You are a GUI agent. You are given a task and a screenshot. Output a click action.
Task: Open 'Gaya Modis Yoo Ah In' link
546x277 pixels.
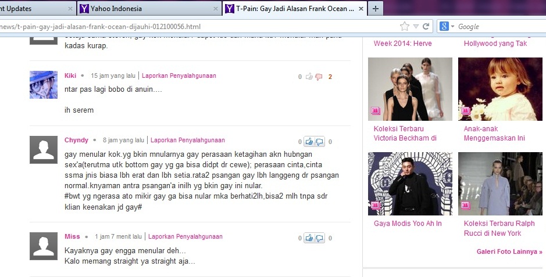(407, 224)
